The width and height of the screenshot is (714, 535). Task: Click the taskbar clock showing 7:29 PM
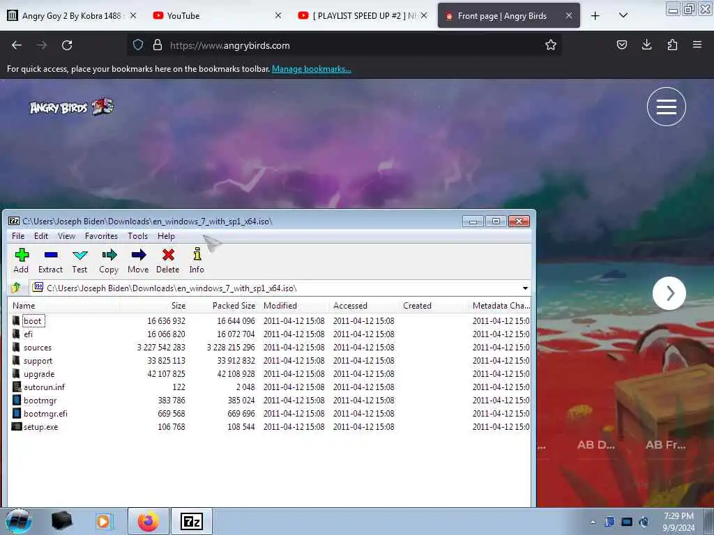pos(678,522)
